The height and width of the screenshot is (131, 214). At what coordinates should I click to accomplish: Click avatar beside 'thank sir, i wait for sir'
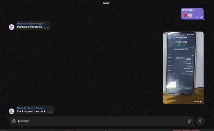point(12,27)
